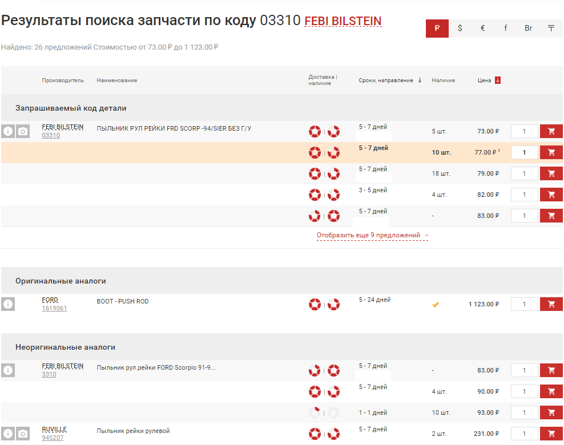
Task: Open part number 03310 link
Action: pos(51,136)
